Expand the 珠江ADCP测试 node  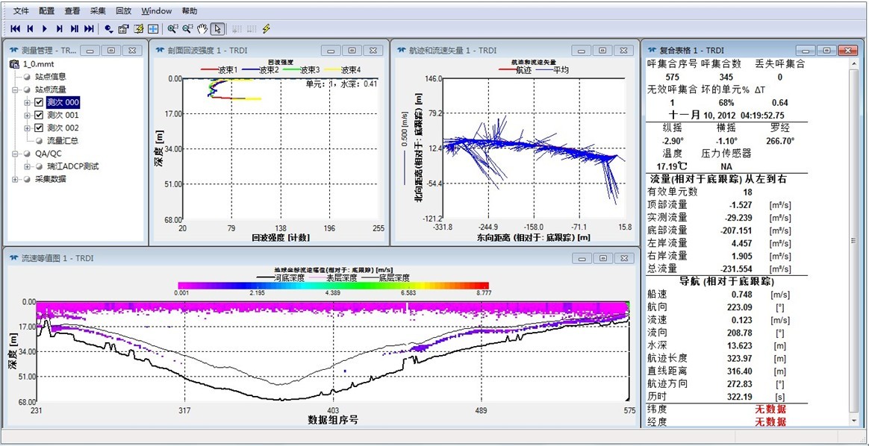(x=28, y=166)
